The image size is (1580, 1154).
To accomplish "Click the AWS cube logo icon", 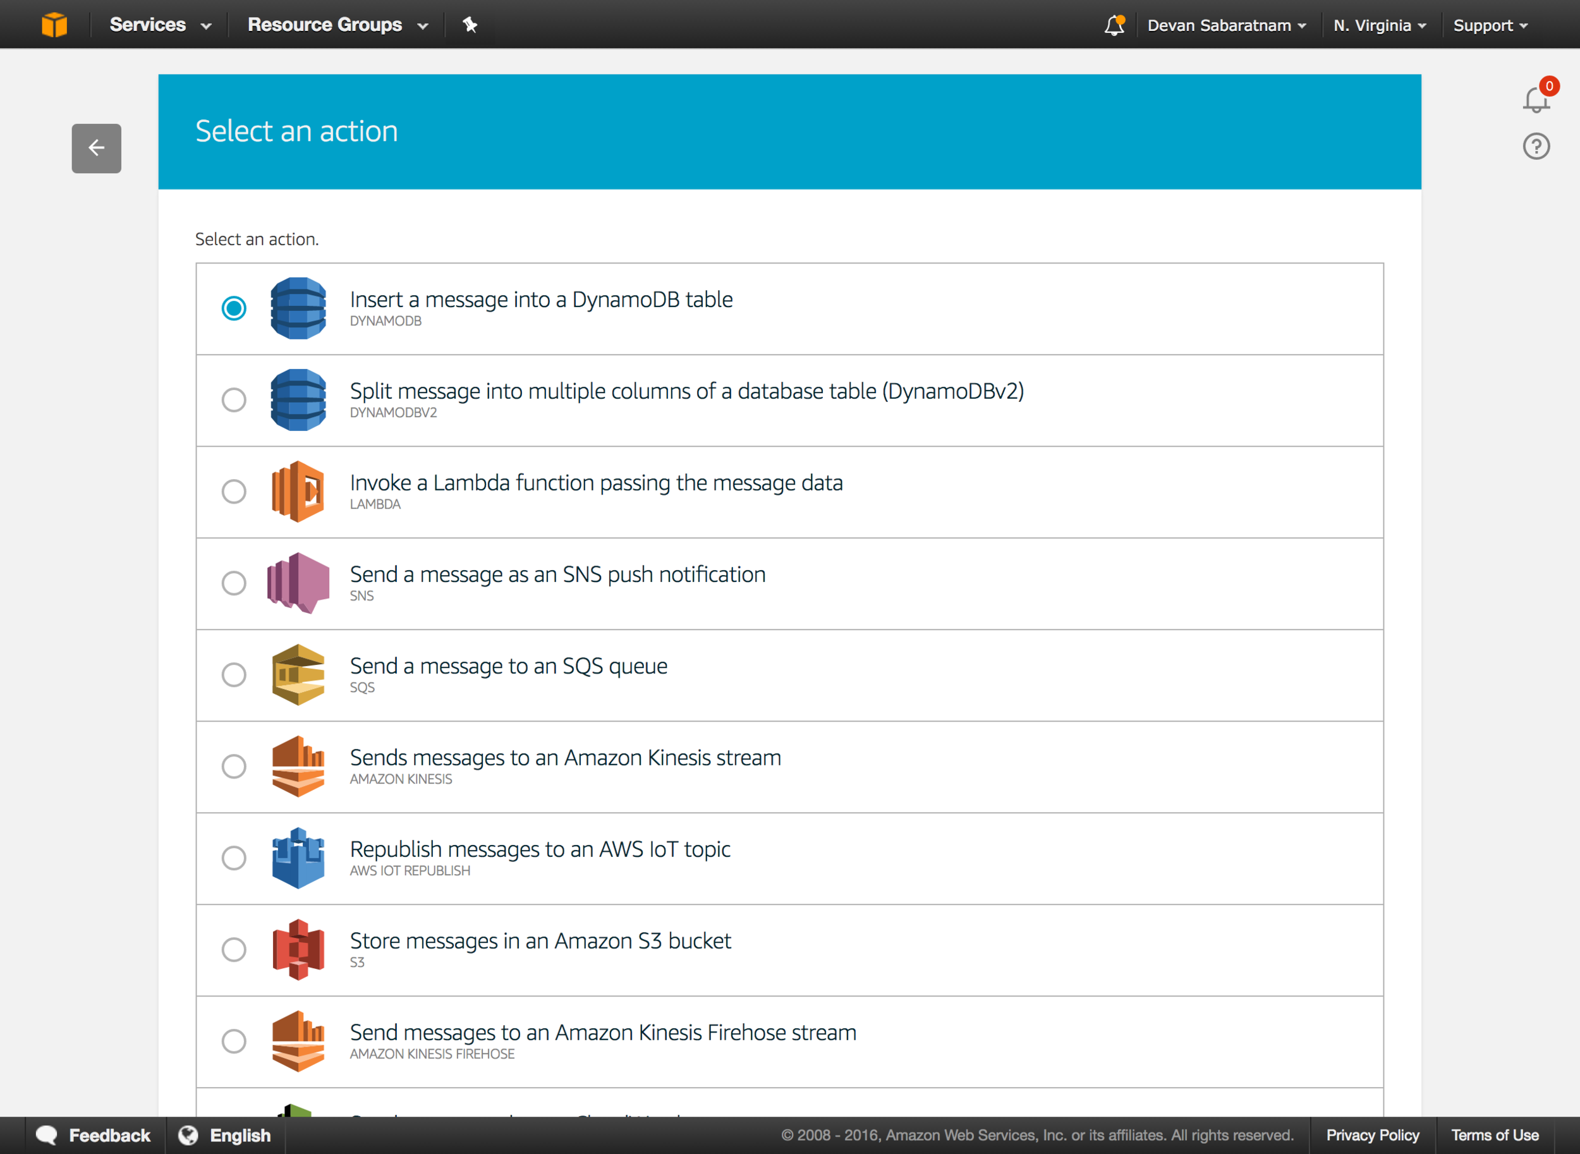I will coord(54,25).
